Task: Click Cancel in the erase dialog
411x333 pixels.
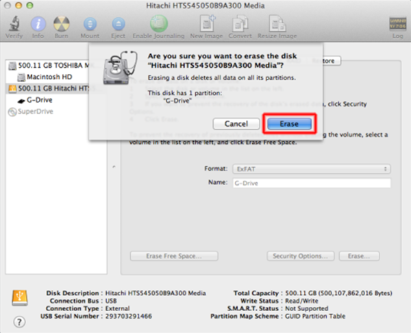Action: pos(236,124)
